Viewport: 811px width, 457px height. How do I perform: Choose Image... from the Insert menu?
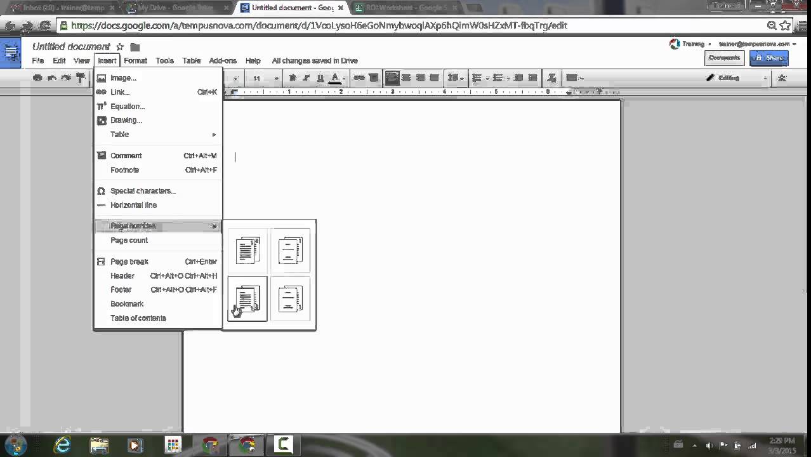click(x=158, y=78)
